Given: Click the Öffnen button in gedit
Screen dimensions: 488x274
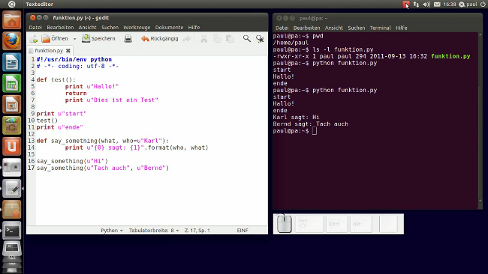Looking at the screenshot, I should (x=55, y=38).
